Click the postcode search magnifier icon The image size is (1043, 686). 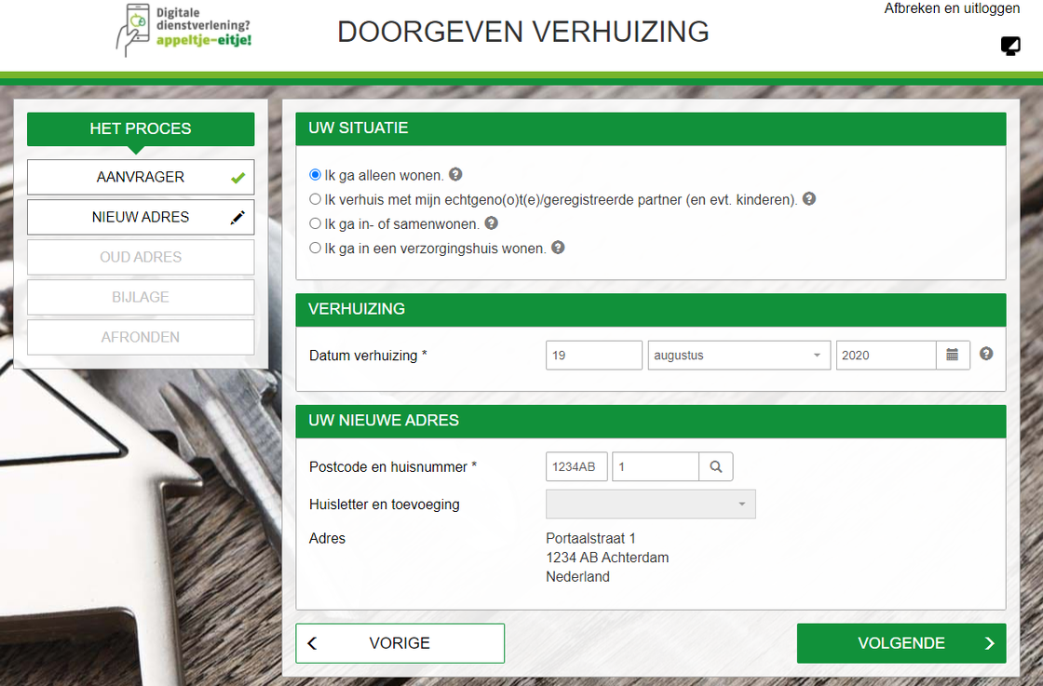716,466
